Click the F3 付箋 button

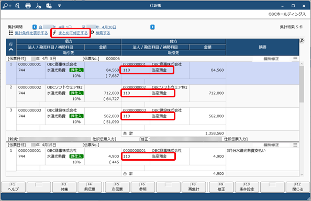64,187
